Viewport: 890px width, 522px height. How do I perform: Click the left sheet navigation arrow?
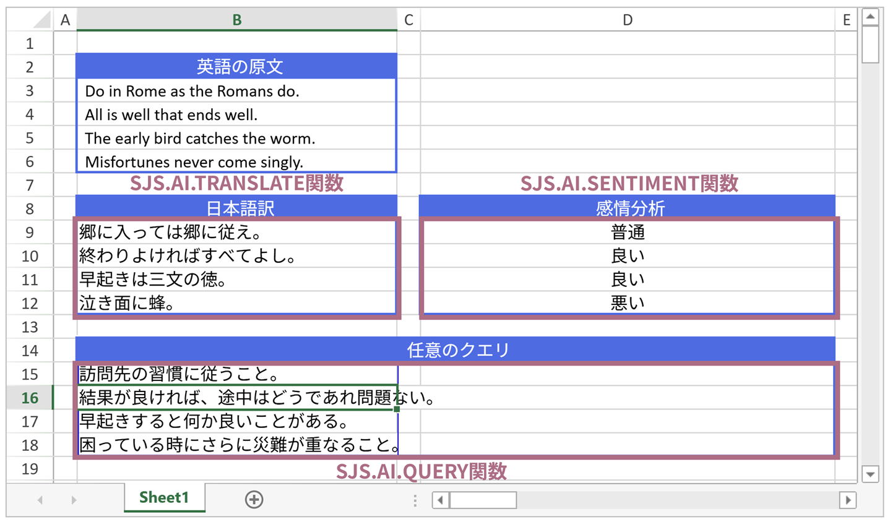coord(40,499)
